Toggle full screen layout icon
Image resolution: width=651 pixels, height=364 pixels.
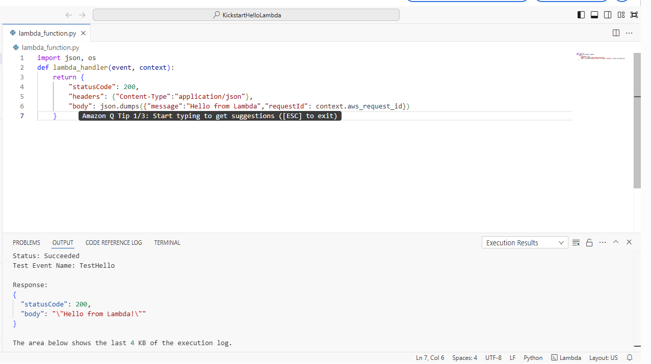(x=634, y=15)
